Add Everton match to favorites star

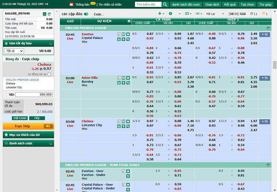click(128, 34)
